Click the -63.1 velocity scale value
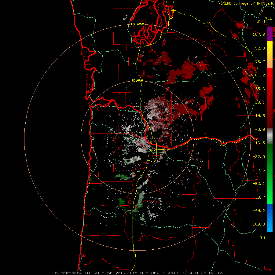Image resolution: width=275 pixels, height=275 pixels. click(x=259, y=184)
